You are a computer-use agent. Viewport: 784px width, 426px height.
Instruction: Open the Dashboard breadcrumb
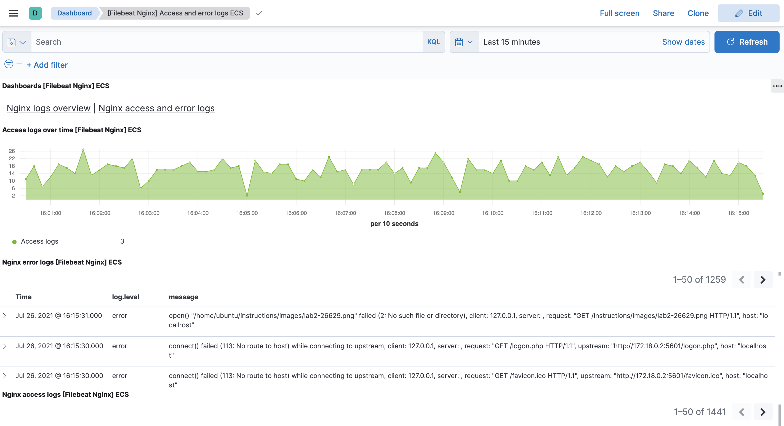pos(74,13)
